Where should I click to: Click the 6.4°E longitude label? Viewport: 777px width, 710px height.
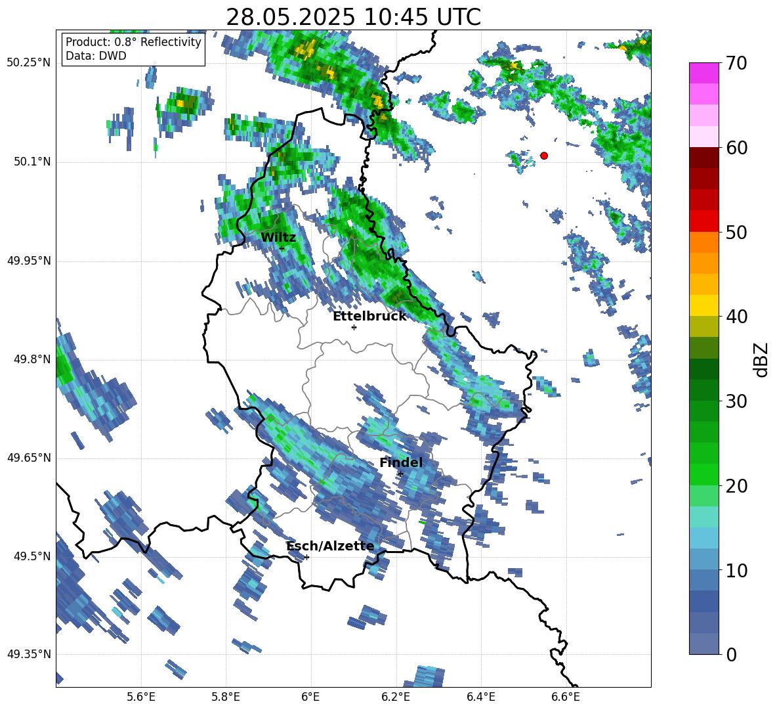click(480, 697)
